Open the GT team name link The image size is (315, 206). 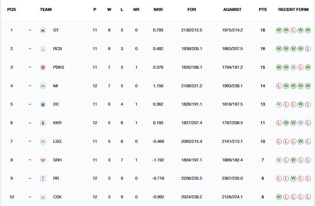pyautogui.click(x=56, y=30)
